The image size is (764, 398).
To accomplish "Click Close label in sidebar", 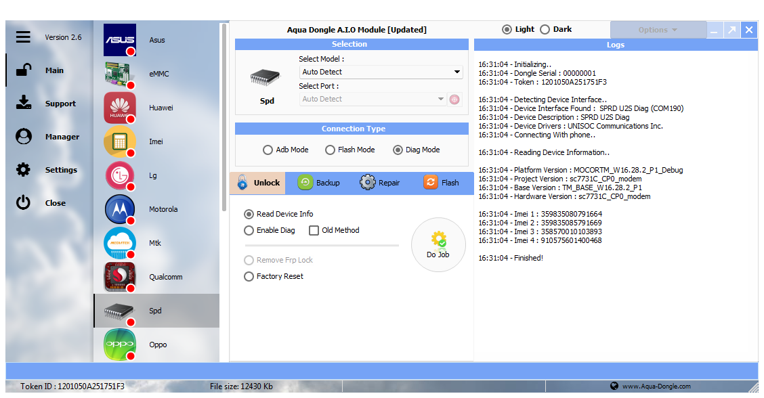I will (x=55, y=202).
